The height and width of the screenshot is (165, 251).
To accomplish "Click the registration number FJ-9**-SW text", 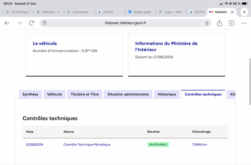I will [x=89, y=51].
